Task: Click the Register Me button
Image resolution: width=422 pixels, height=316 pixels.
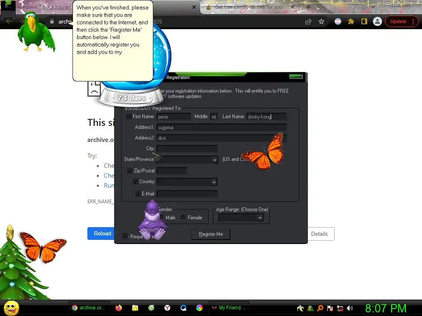Action: point(211,234)
